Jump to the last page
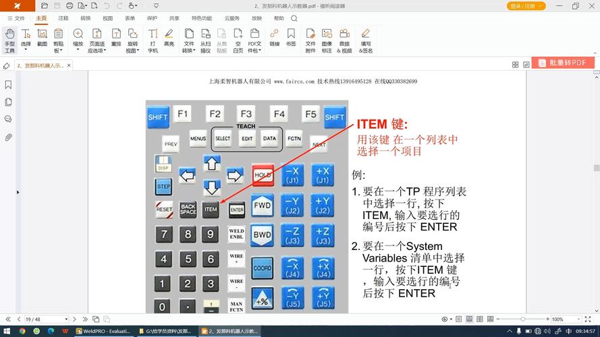The image size is (600, 337). pos(85,319)
